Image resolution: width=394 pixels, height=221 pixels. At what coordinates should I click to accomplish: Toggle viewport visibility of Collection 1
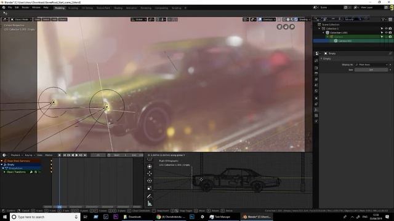386,29
